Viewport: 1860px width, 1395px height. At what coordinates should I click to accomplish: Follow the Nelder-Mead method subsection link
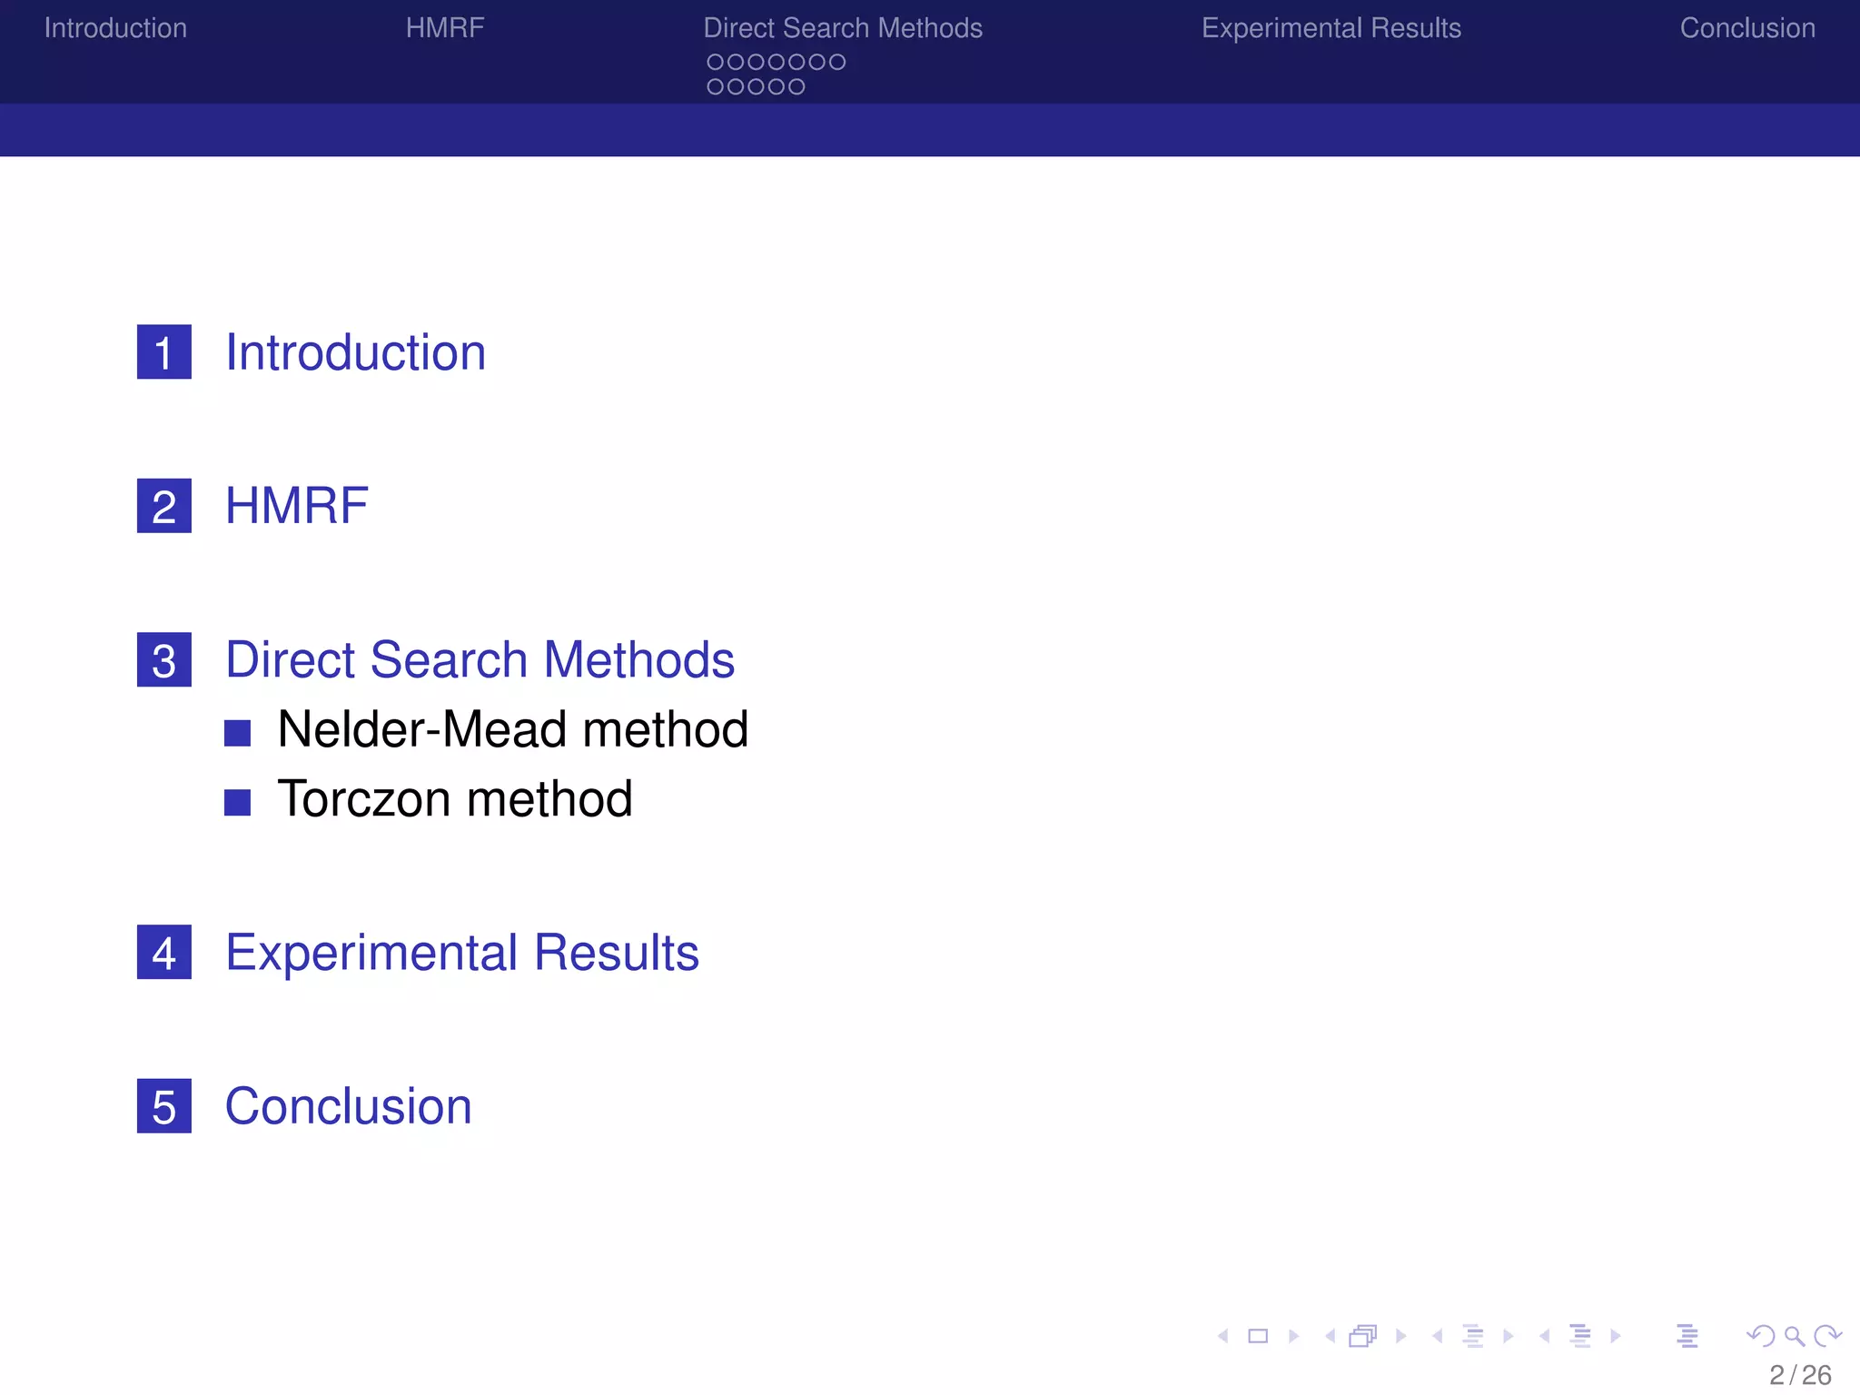512,729
